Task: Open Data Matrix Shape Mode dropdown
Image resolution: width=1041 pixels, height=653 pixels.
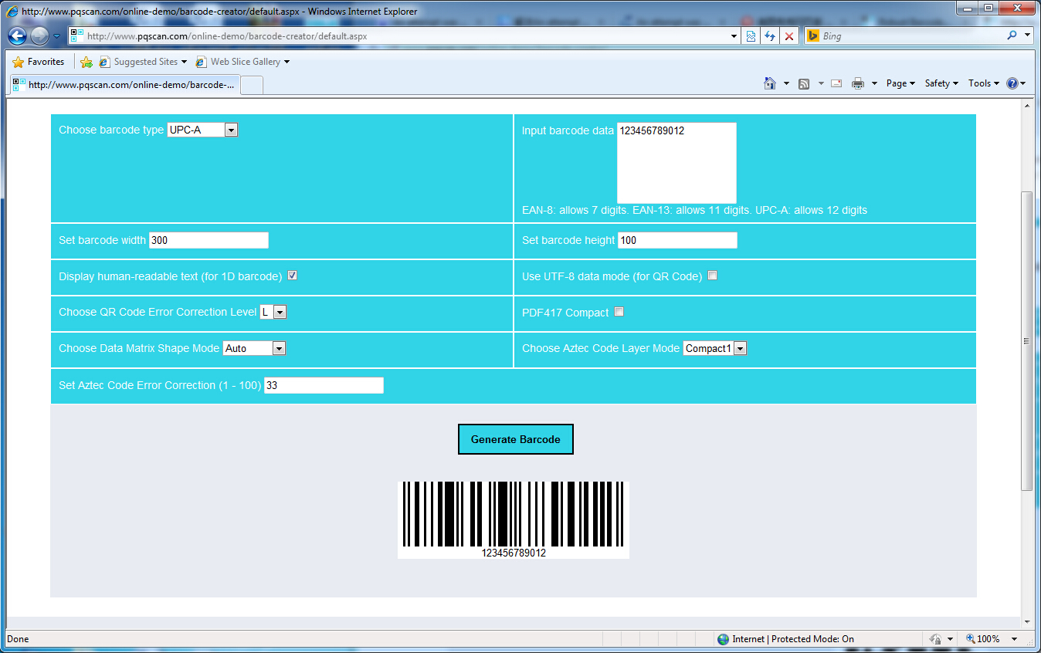Action: (x=254, y=348)
